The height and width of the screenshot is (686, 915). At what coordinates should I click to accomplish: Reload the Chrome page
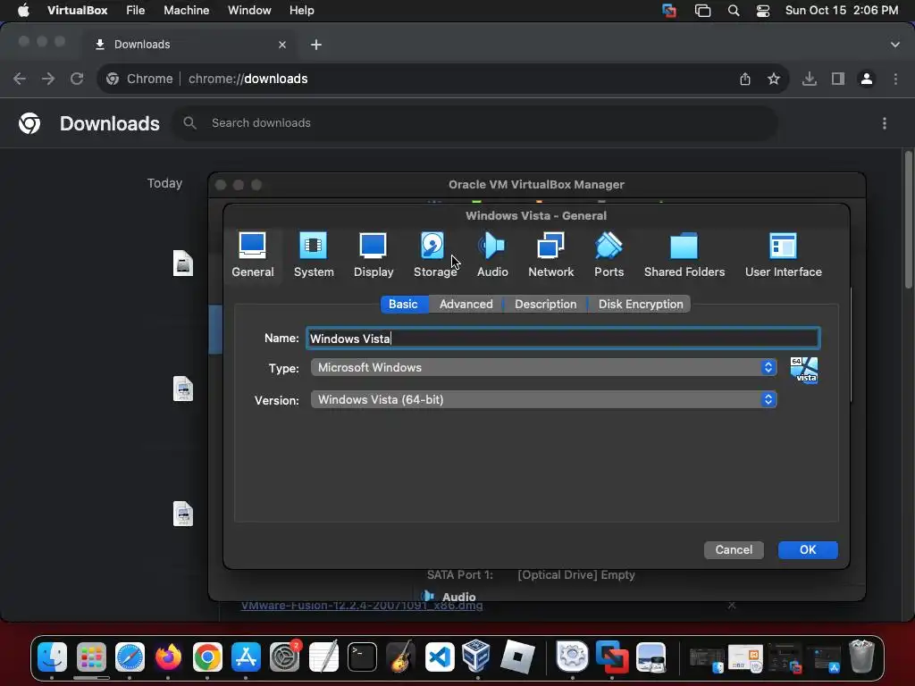pyautogui.click(x=77, y=79)
